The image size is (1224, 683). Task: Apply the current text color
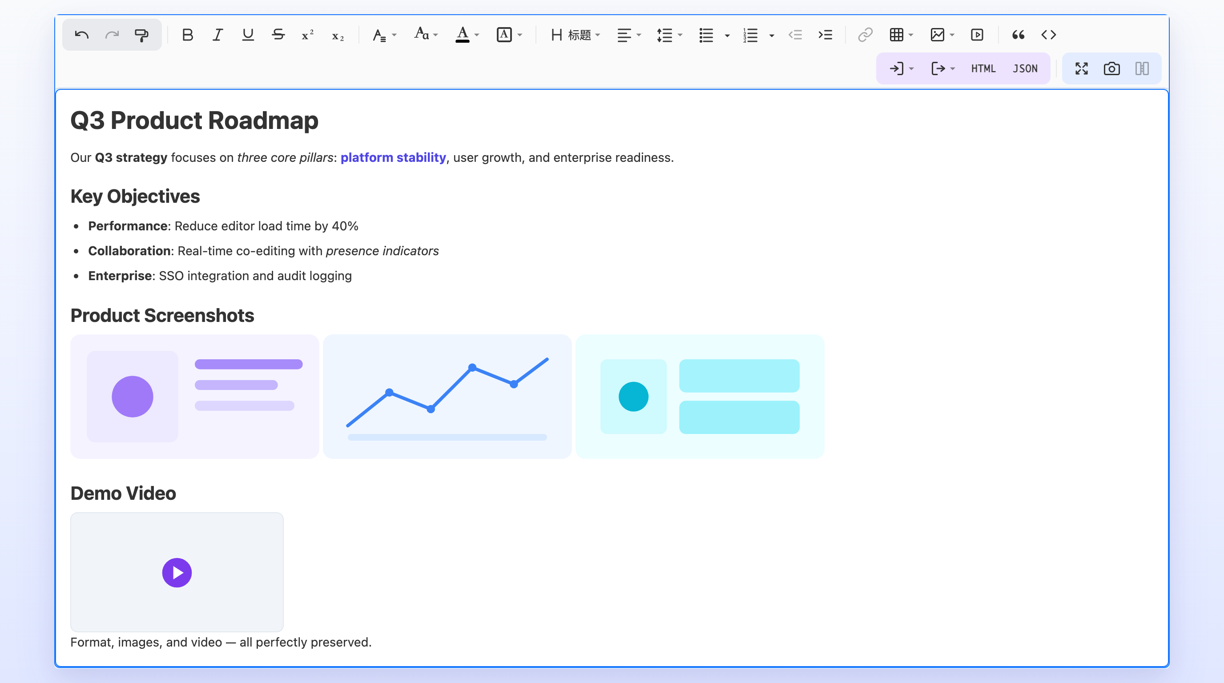tap(462, 35)
